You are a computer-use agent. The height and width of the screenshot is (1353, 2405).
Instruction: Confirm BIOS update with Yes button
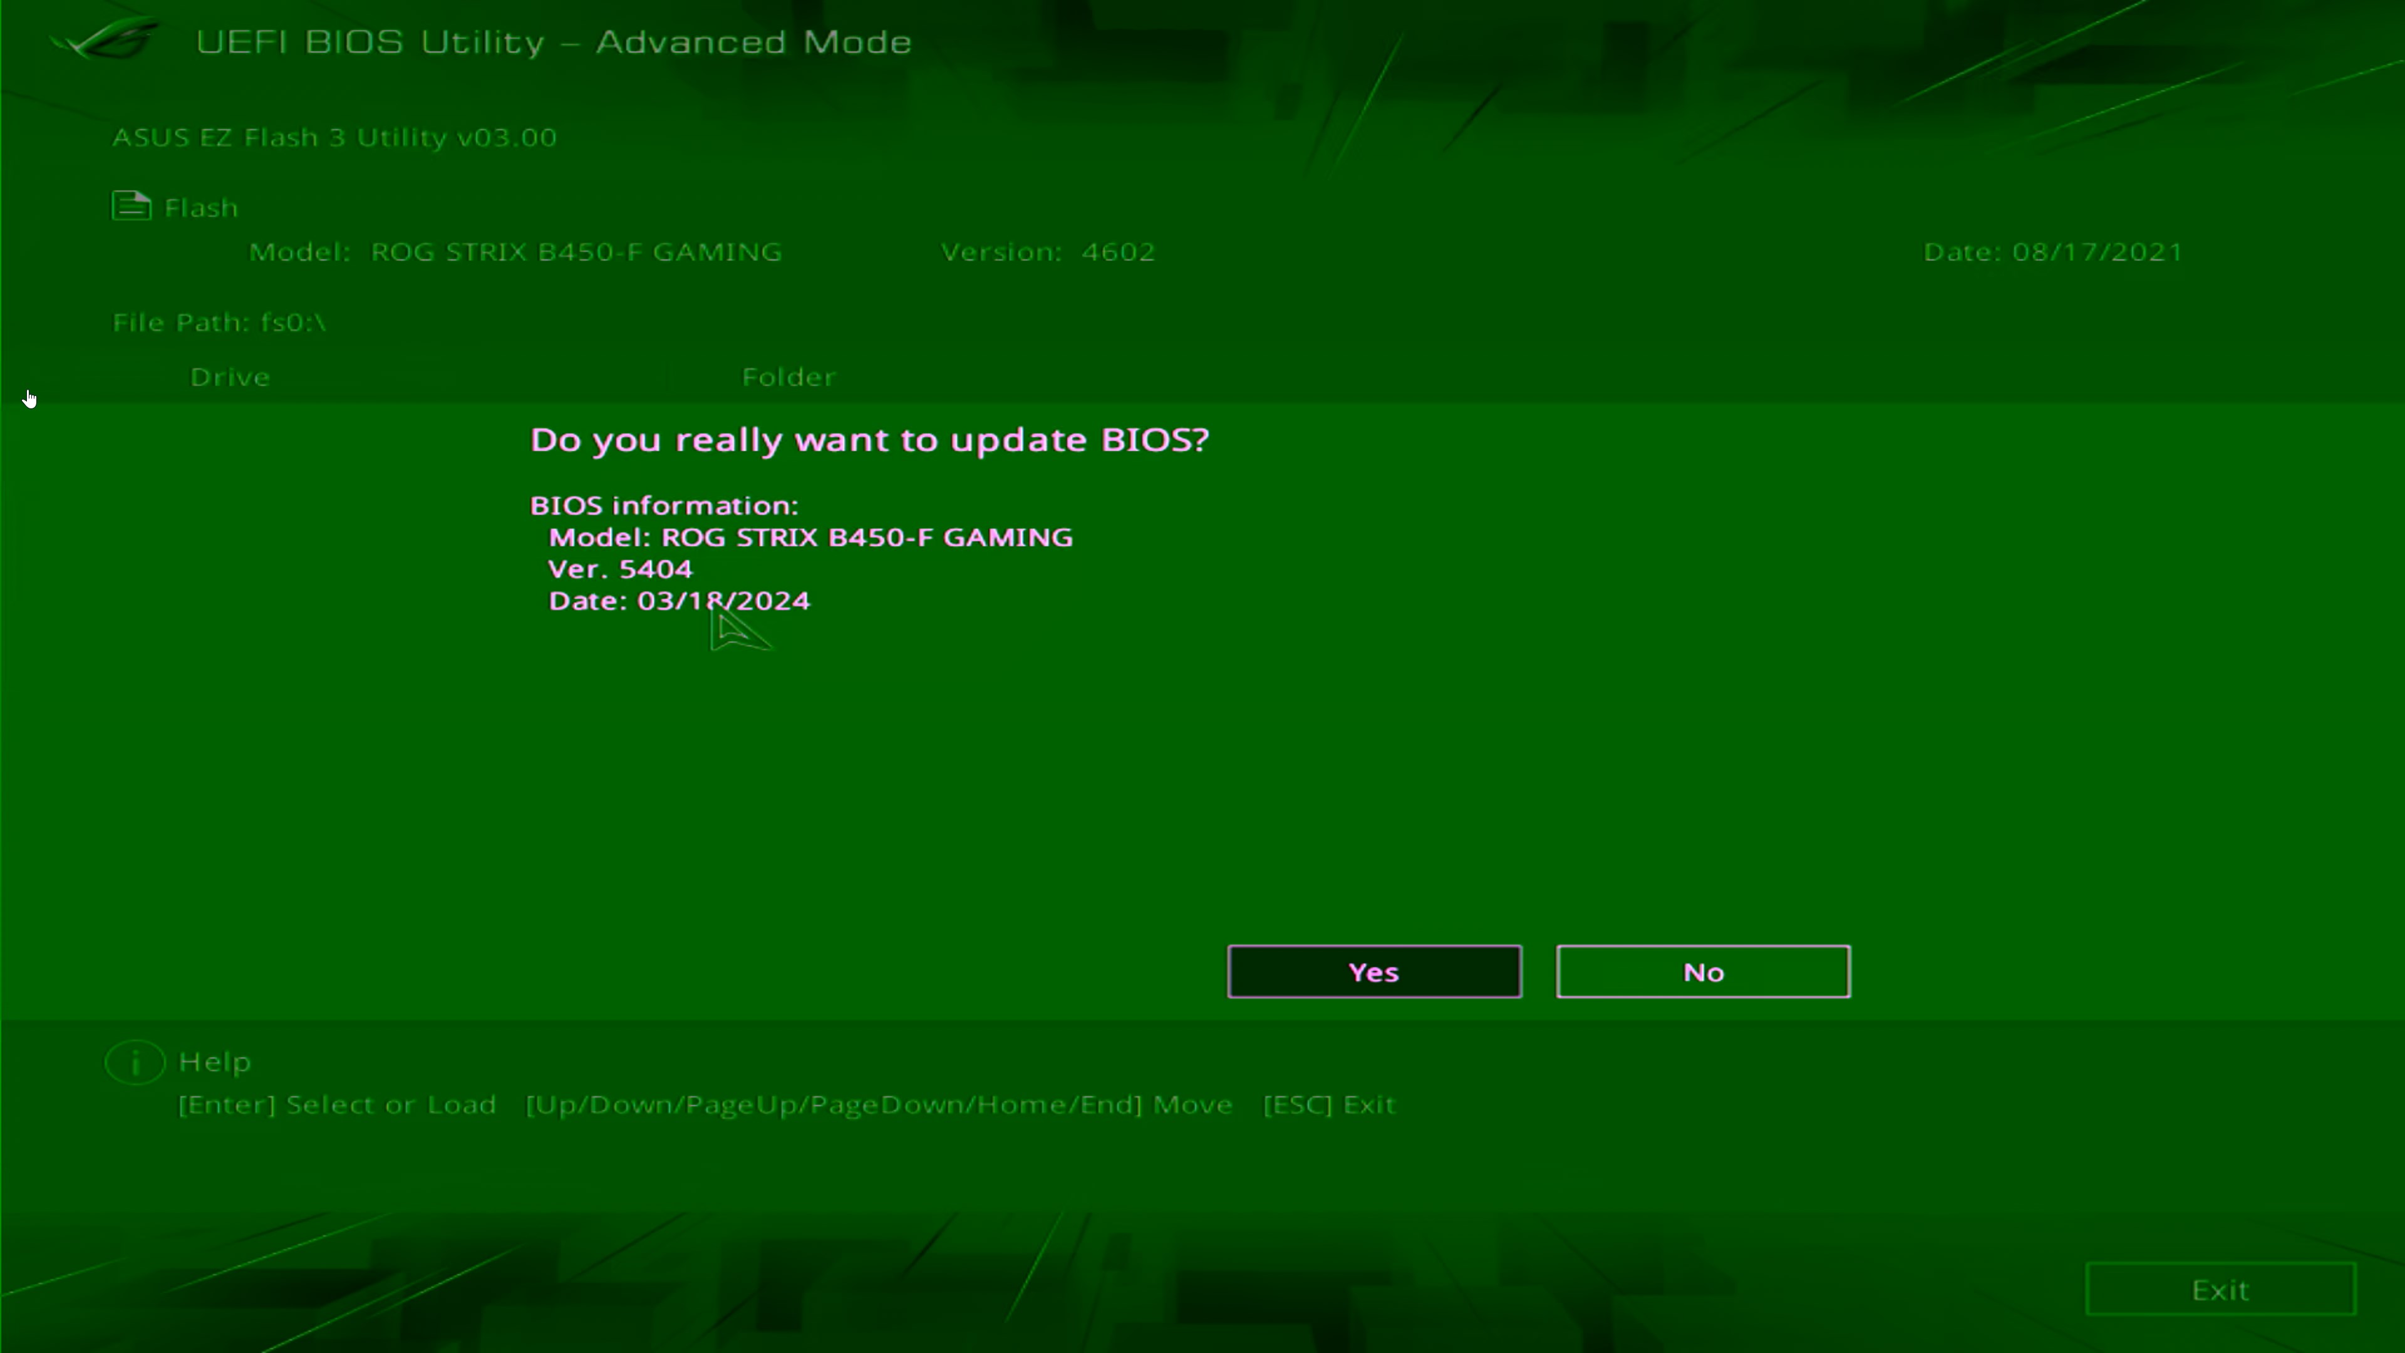click(x=1374, y=971)
